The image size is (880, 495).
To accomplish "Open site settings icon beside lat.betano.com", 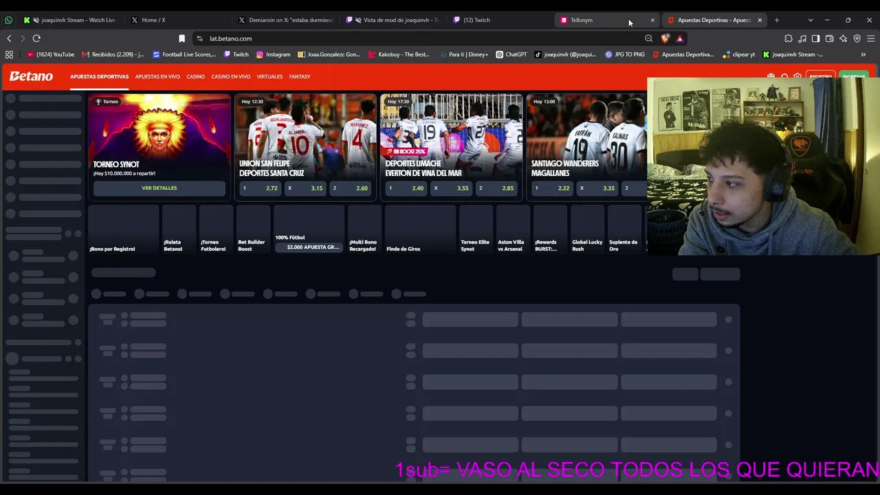I will 199,38.
